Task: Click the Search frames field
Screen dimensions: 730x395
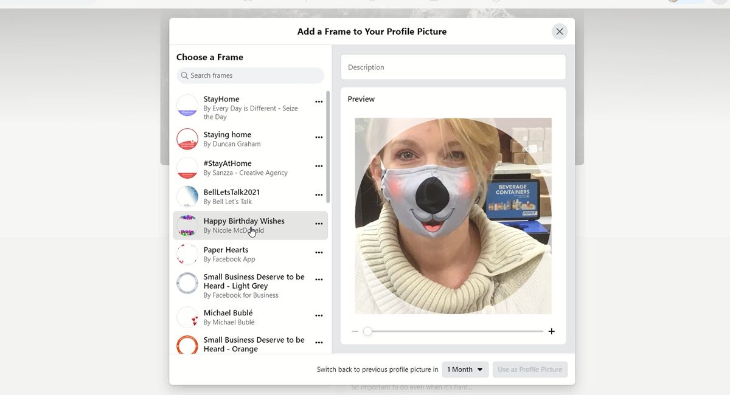Action: [x=250, y=75]
